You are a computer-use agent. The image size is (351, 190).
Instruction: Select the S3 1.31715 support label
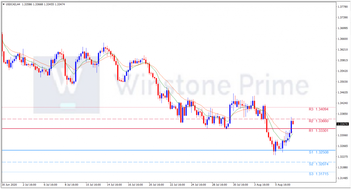tap(318, 174)
